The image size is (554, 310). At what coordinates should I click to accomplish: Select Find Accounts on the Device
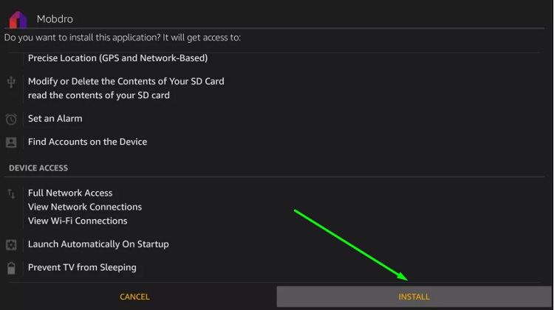(x=87, y=142)
